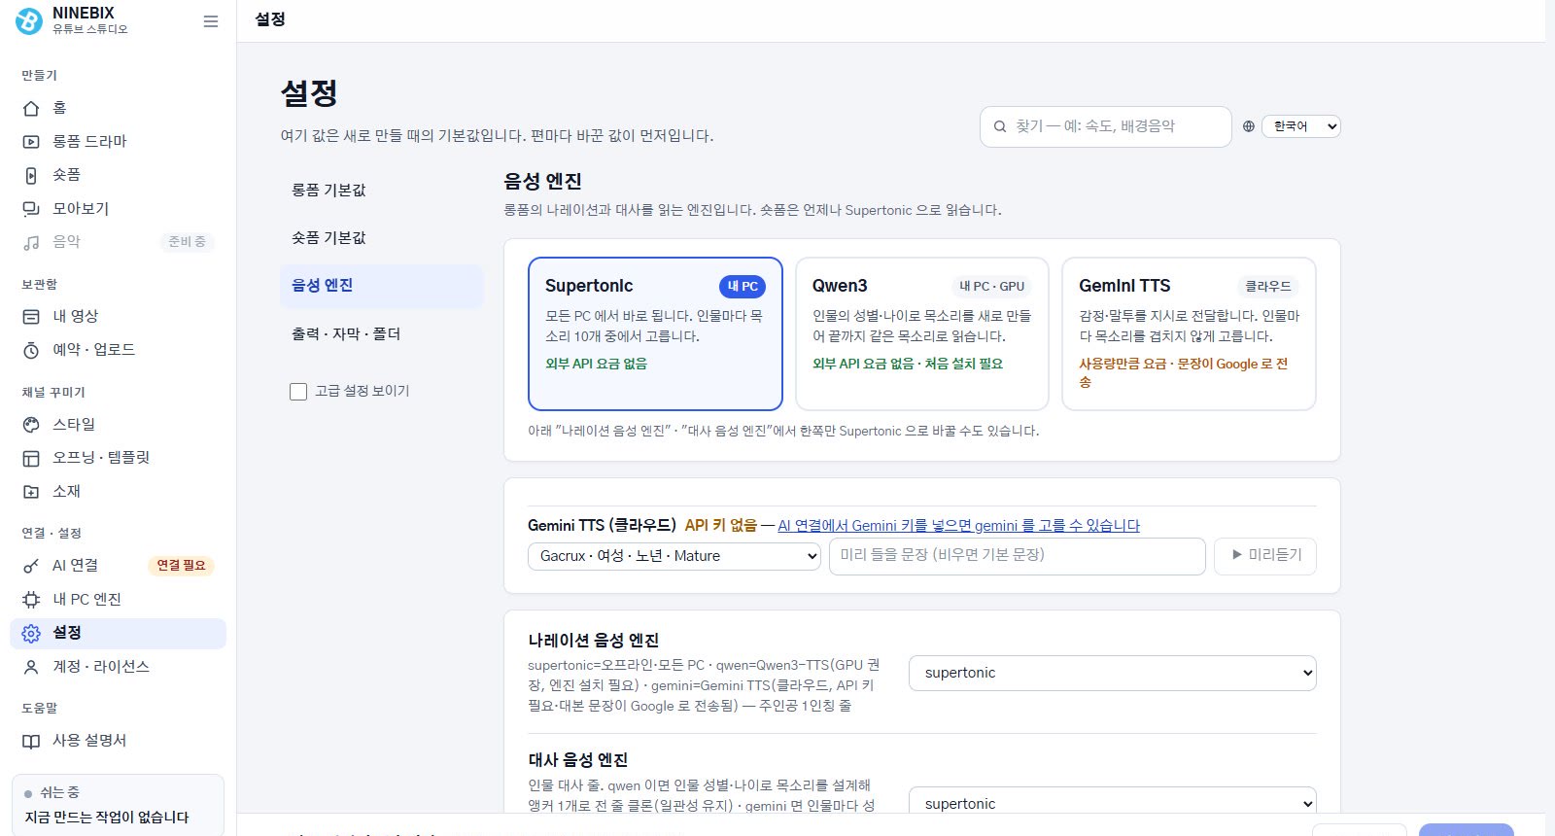Image resolution: width=1555 pixels, height=836 pixels.
Task: Click the 사용 설명서 book icon
Action: point(31,742)
